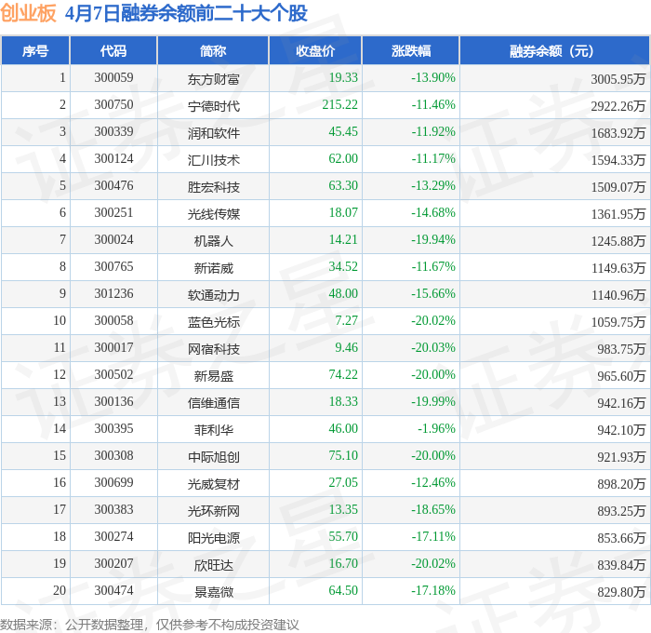Select stock code 300059
The image size is (651, 633).
pyautogui.click(x=113, y=77)
